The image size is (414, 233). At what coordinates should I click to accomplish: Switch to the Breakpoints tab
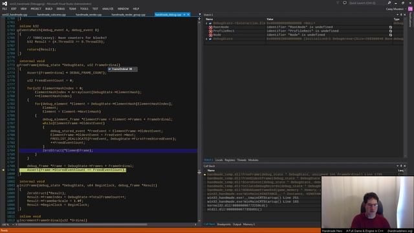(x=224, y=225)
